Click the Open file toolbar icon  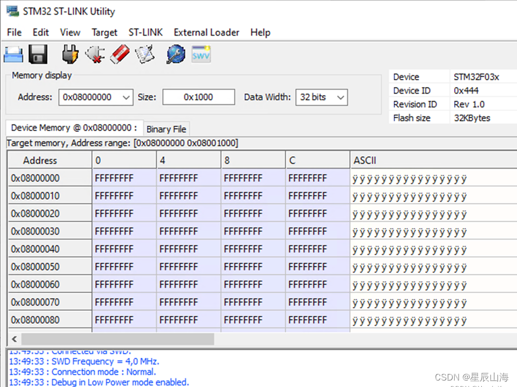point(14,55)
